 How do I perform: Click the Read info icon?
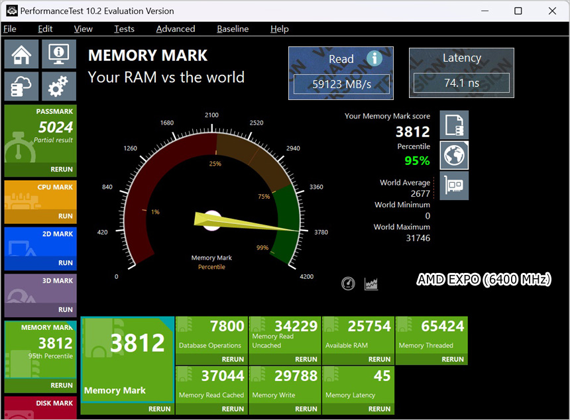pyautogui.click(x=374, y=58)
